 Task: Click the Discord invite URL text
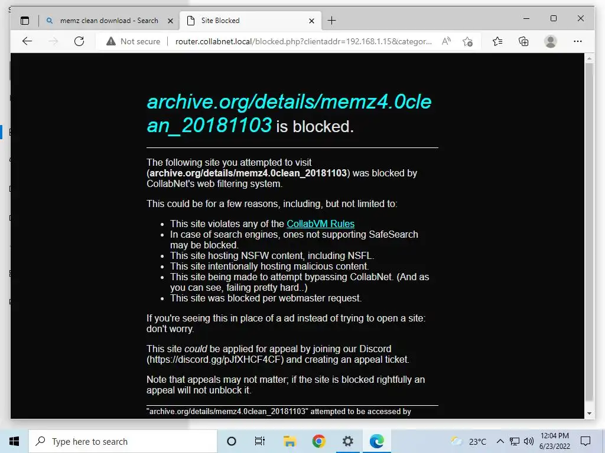[215, 360]
